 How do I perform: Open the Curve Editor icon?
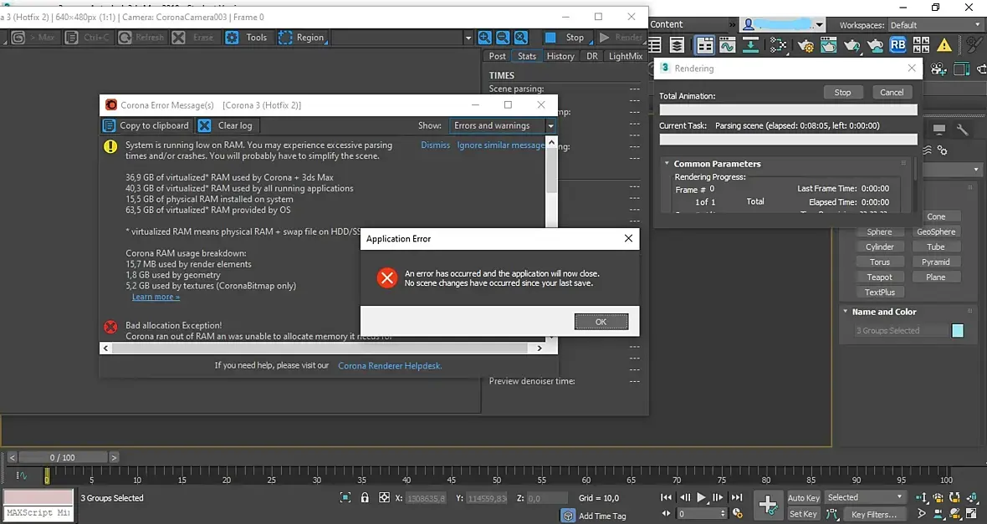point(728,46)
